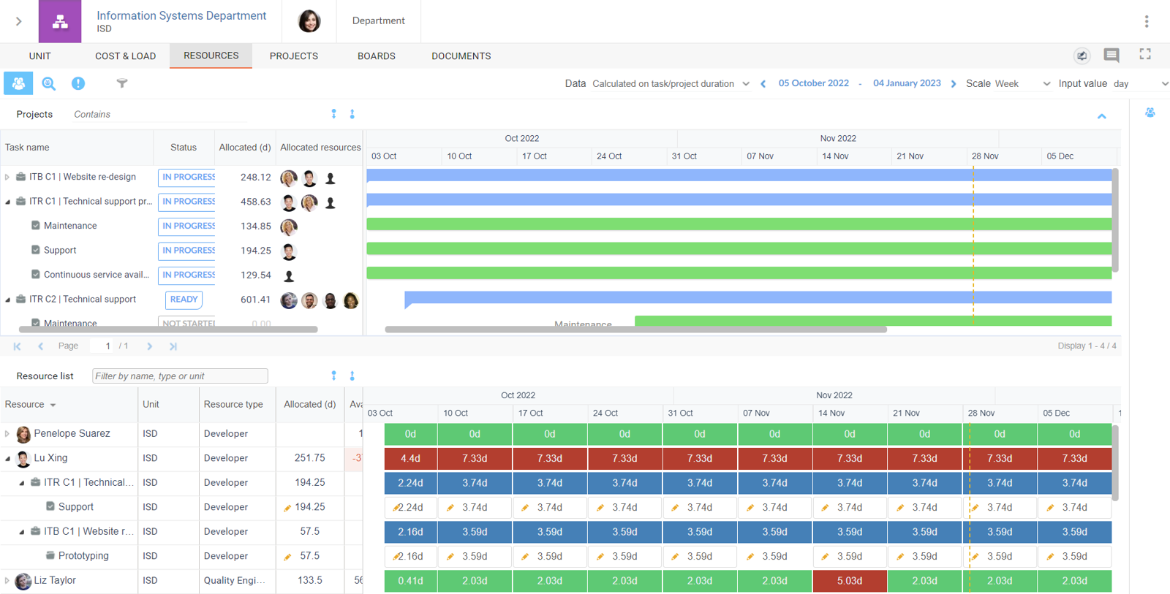Viewport: 1170px width, 594px height.
Task: Toggle the Support task checkbox
Action: [36, 250]
